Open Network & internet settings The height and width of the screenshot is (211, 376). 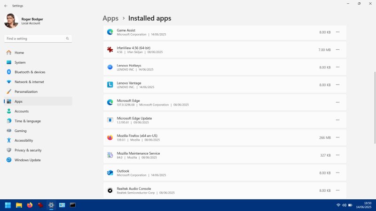[38, 82]
